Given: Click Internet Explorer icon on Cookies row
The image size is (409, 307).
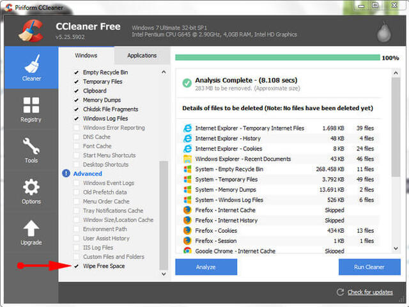Looking at the screenshot, I should [187, 148].
